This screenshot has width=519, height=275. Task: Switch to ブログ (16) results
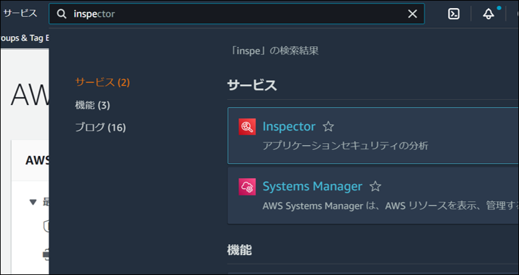click(x=100, y=127)
